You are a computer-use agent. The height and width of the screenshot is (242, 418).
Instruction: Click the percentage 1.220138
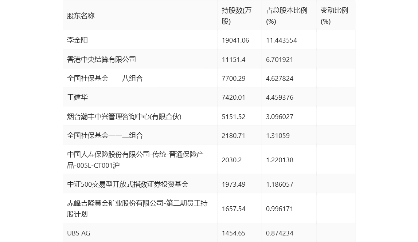[280, 160]
